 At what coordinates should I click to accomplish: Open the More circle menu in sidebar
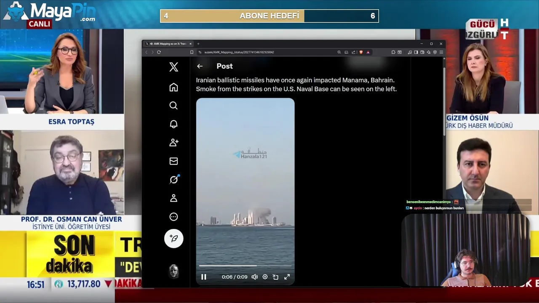tap(173, 217)
